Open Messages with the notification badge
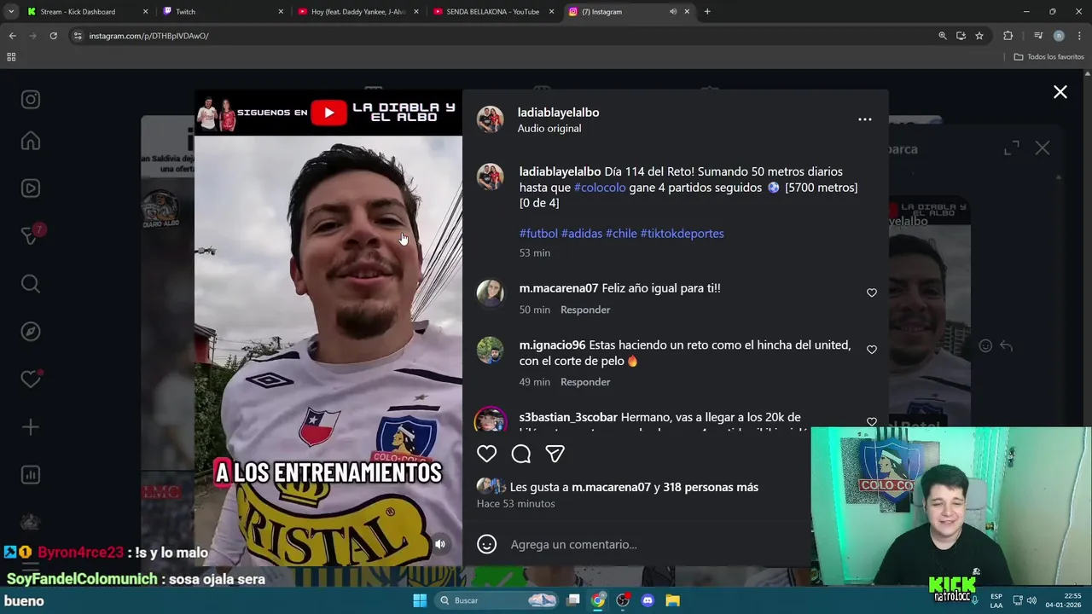 click(x=31, y=235)
